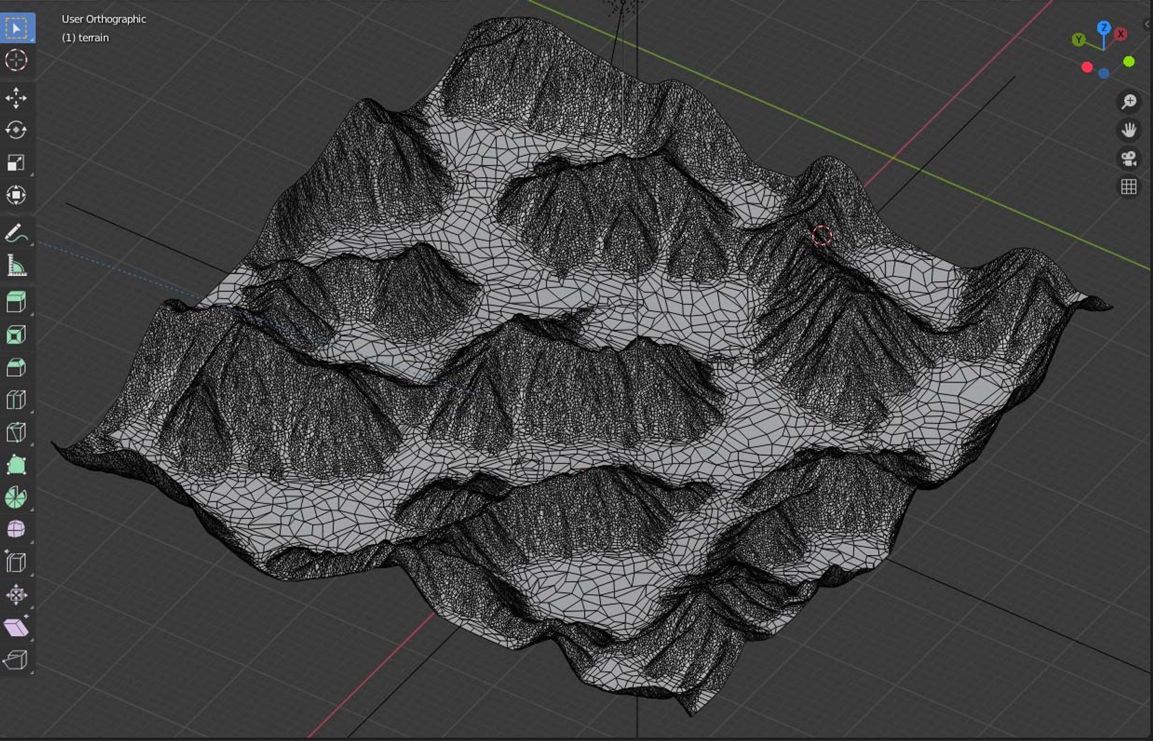Click the pan hand viewport button
Image resolution: width=1153 pixels, height=741 pixels.
tap(1129, 130)
